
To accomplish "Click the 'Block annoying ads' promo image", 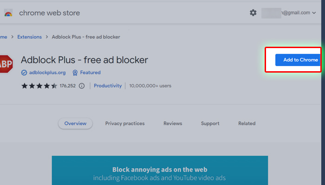I will point(160,171).
